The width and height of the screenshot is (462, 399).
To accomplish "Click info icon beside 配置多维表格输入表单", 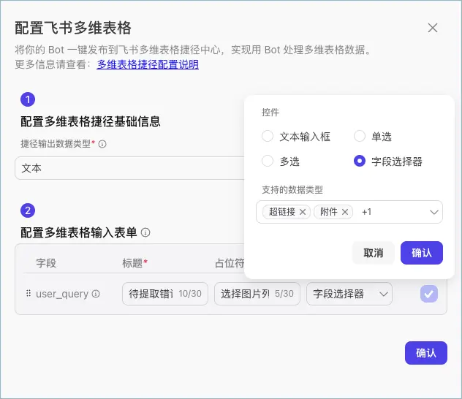I will point(145,232).
